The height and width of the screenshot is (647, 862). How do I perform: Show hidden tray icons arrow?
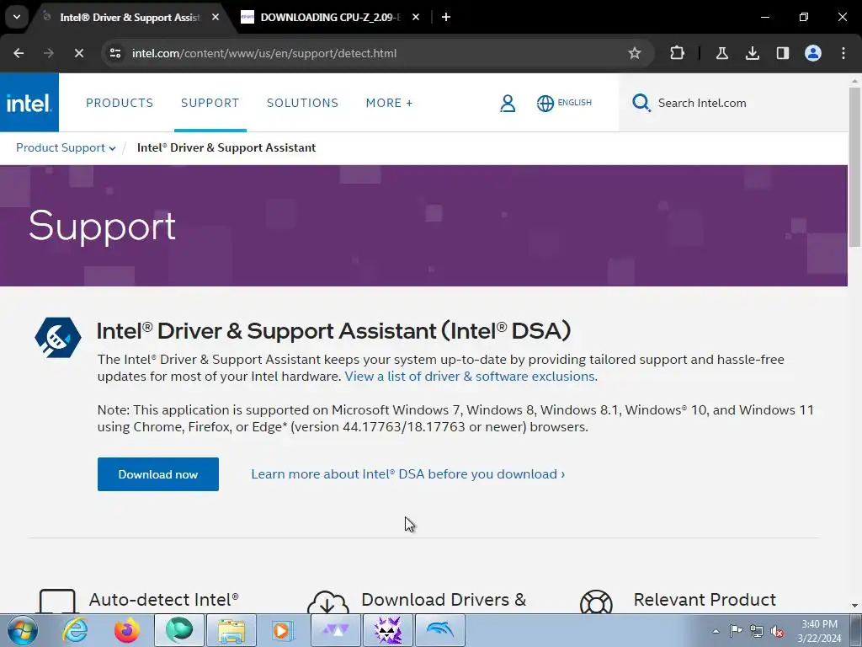(716, 631)
